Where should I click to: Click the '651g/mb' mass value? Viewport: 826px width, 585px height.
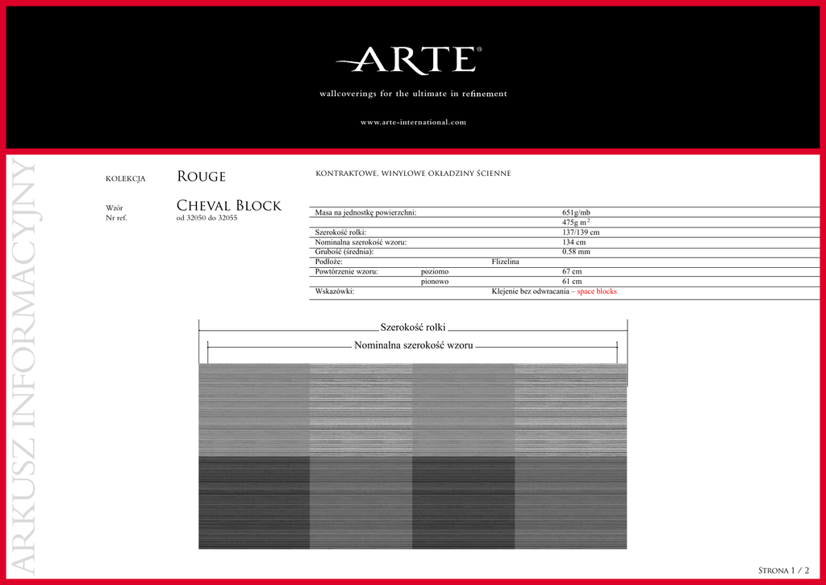pyautogui.click(x=576, y=212)
